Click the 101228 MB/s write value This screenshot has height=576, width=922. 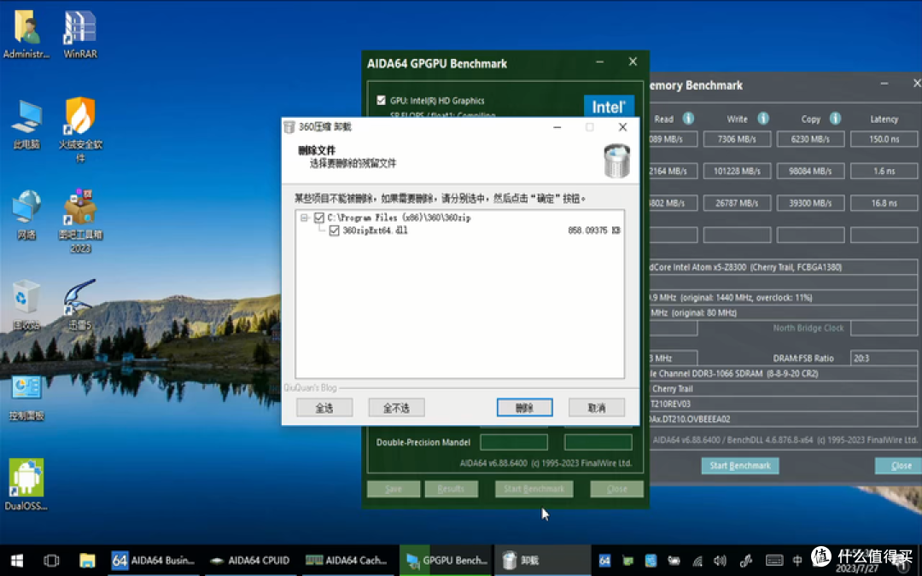(737, 171)
